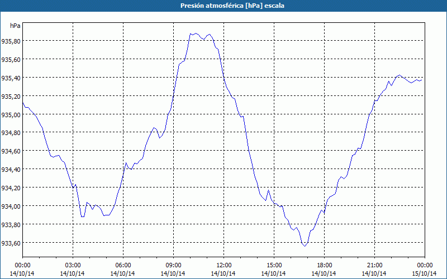Click the 00:00 label above 14/10/14
Viewport: 447px width, 279px height.
pyautogui.click(x=22, y=266)
